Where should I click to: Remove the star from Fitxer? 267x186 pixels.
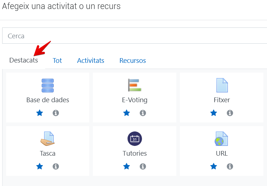tap(214, 113)
